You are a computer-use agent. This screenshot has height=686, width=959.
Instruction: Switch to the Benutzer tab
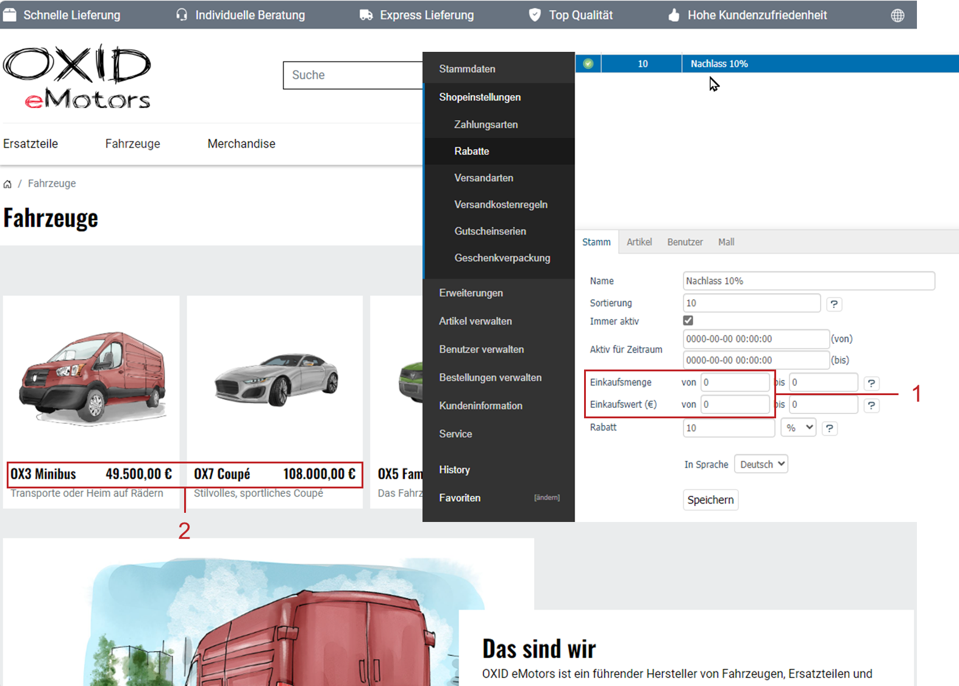[685, 242]
